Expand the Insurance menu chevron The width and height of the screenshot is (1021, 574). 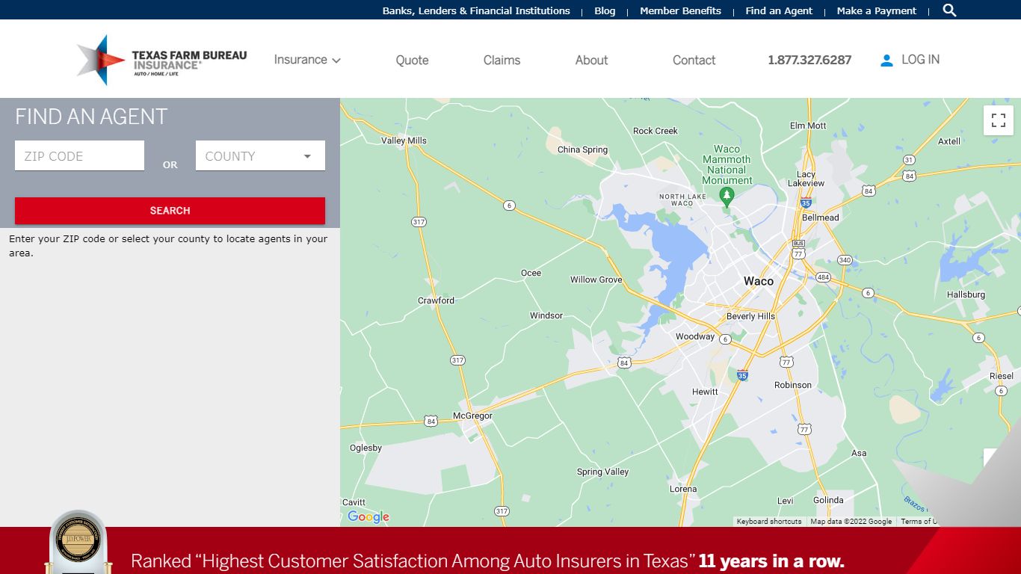coord(336,61)
